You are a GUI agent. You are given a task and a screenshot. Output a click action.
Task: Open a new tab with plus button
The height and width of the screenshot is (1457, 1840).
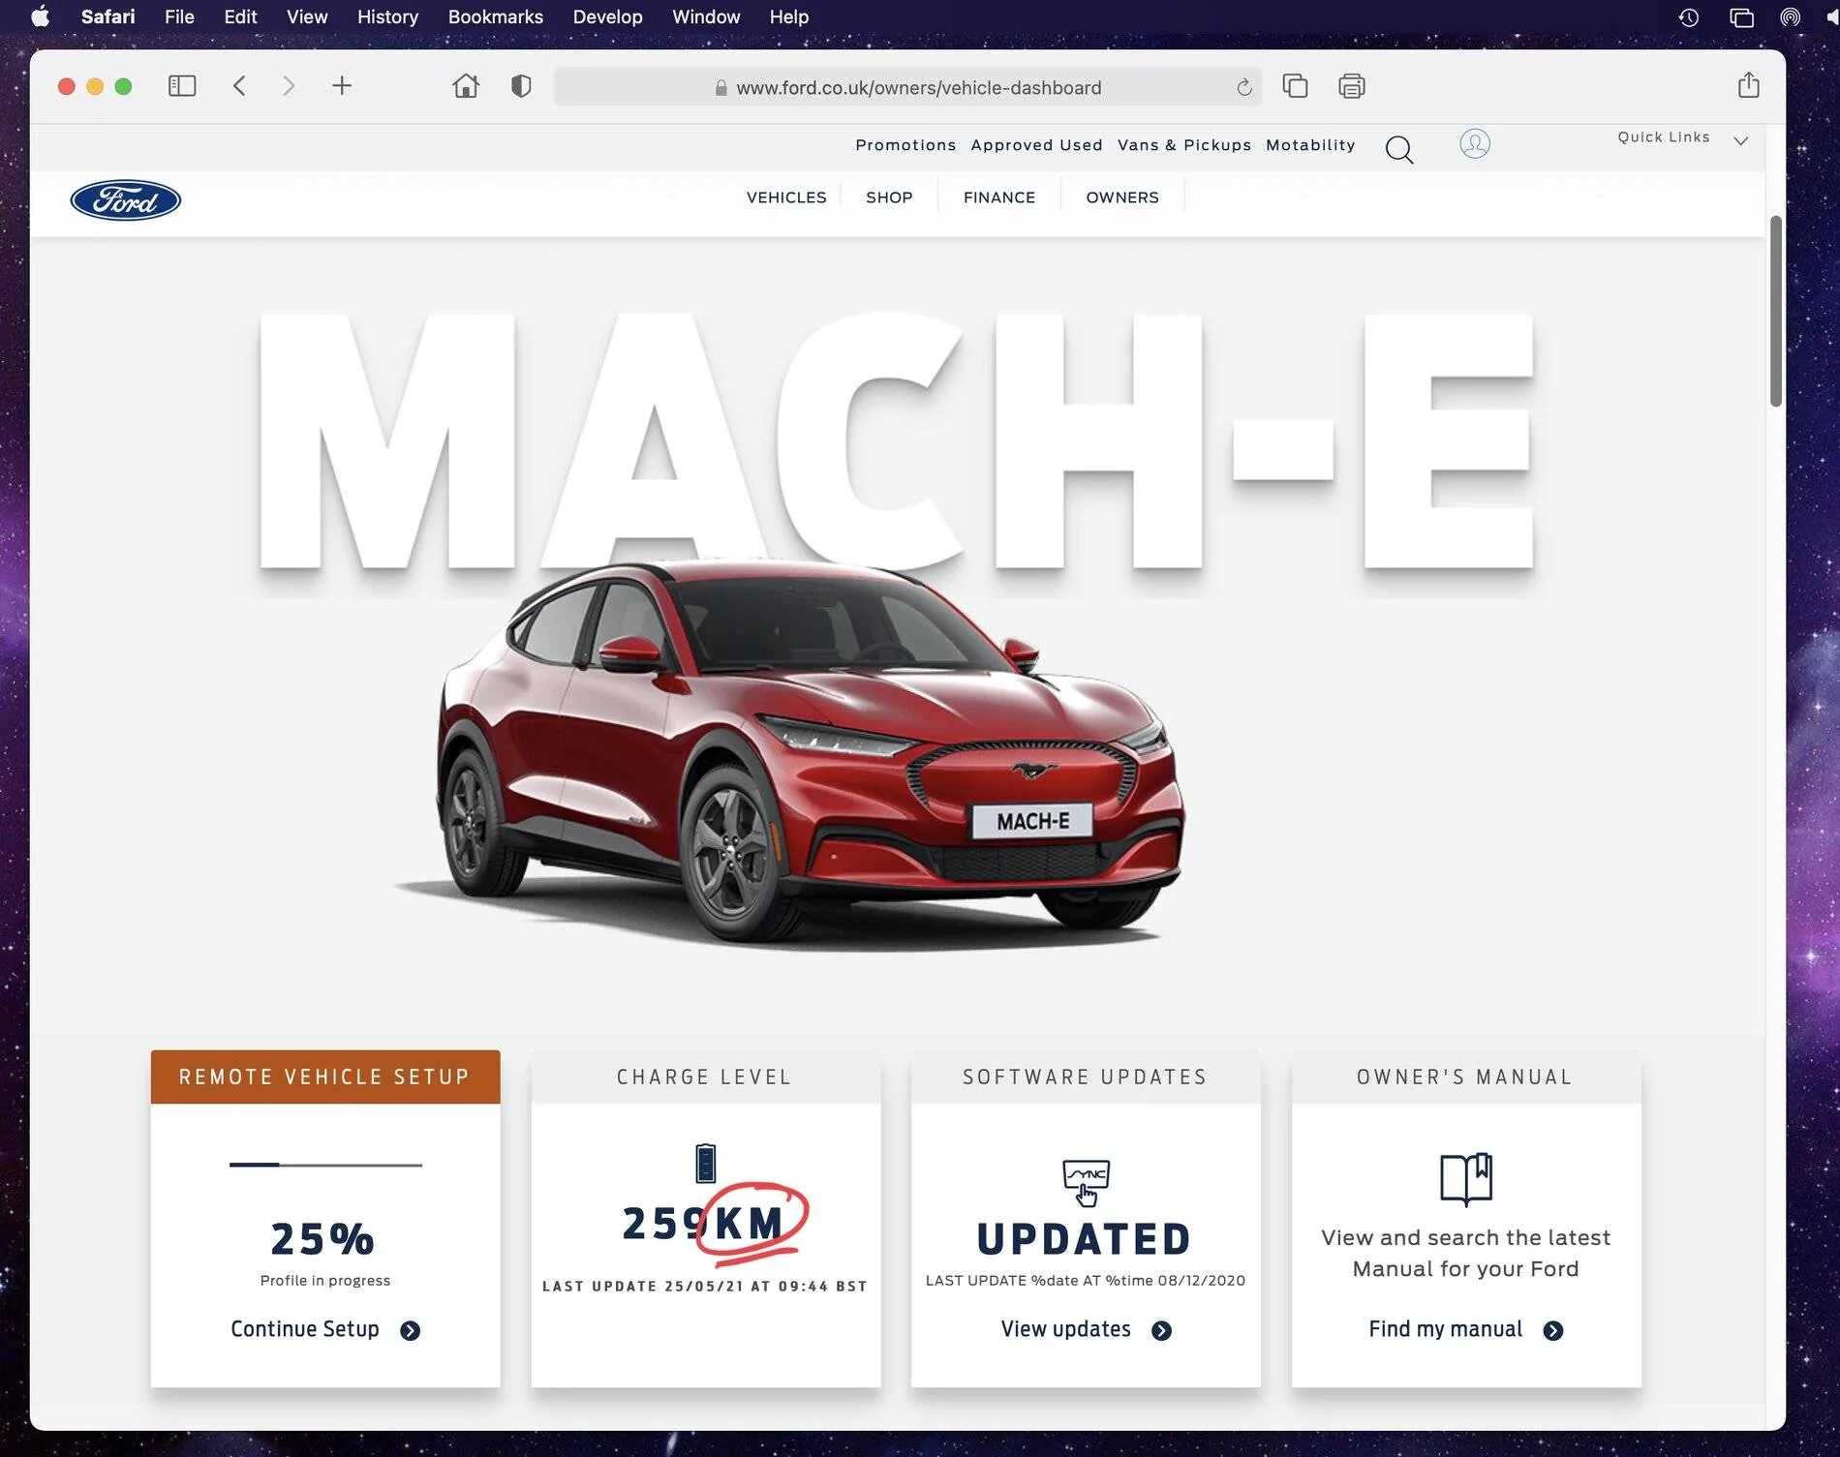[342, 86]
